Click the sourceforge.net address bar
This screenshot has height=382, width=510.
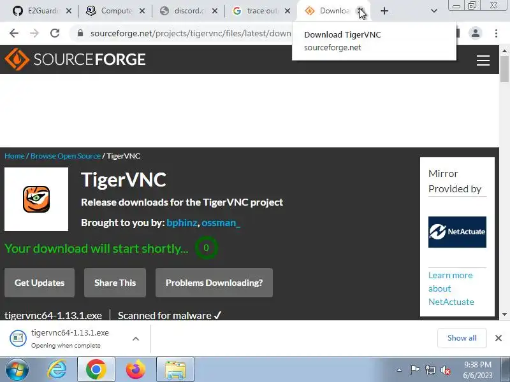[x=190, y=34]
